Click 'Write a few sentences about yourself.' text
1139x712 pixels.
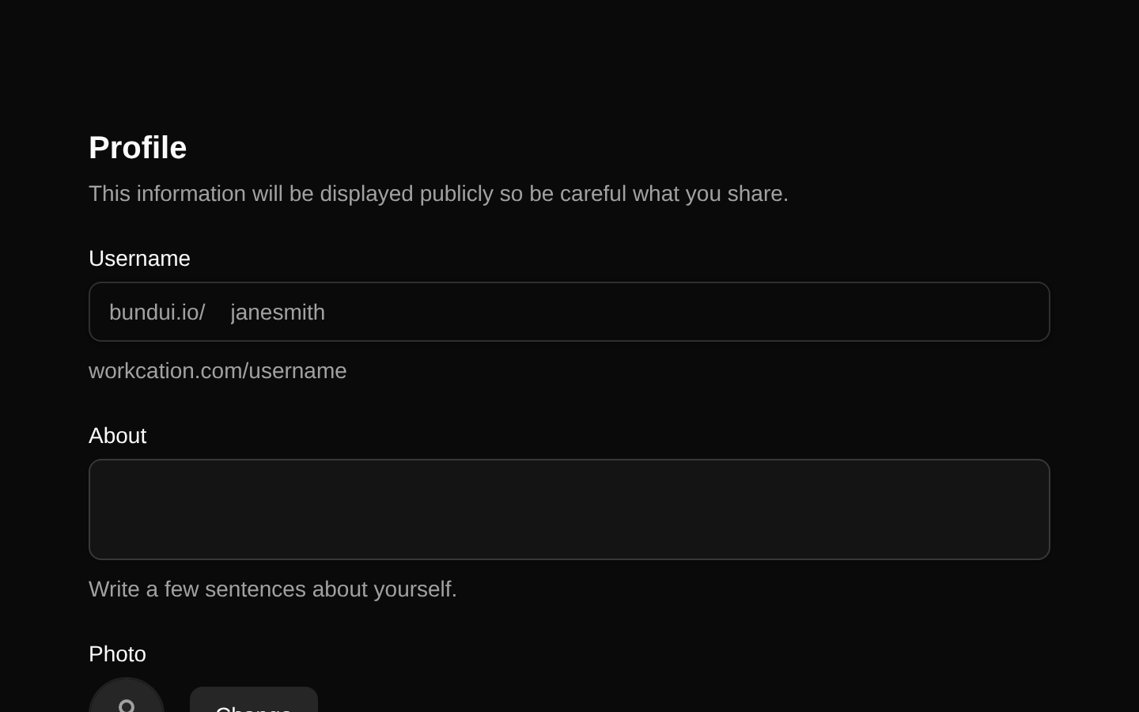click(x=273, y=589)
